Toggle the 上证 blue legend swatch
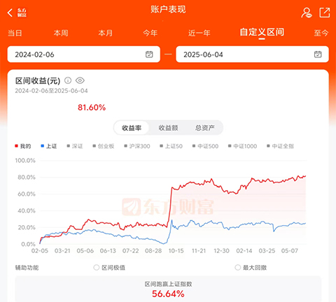 coord(42,146)
